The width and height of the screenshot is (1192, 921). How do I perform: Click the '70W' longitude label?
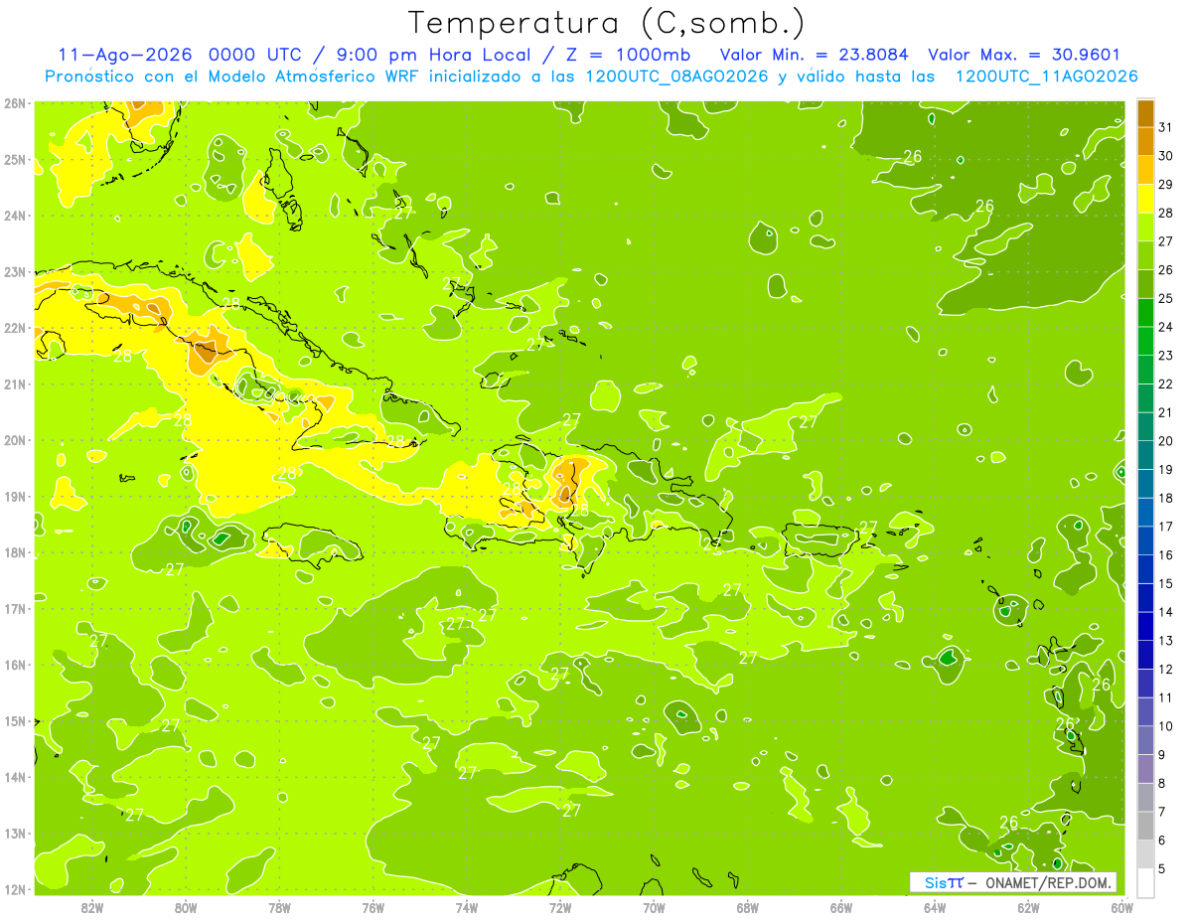pos(654,907)
